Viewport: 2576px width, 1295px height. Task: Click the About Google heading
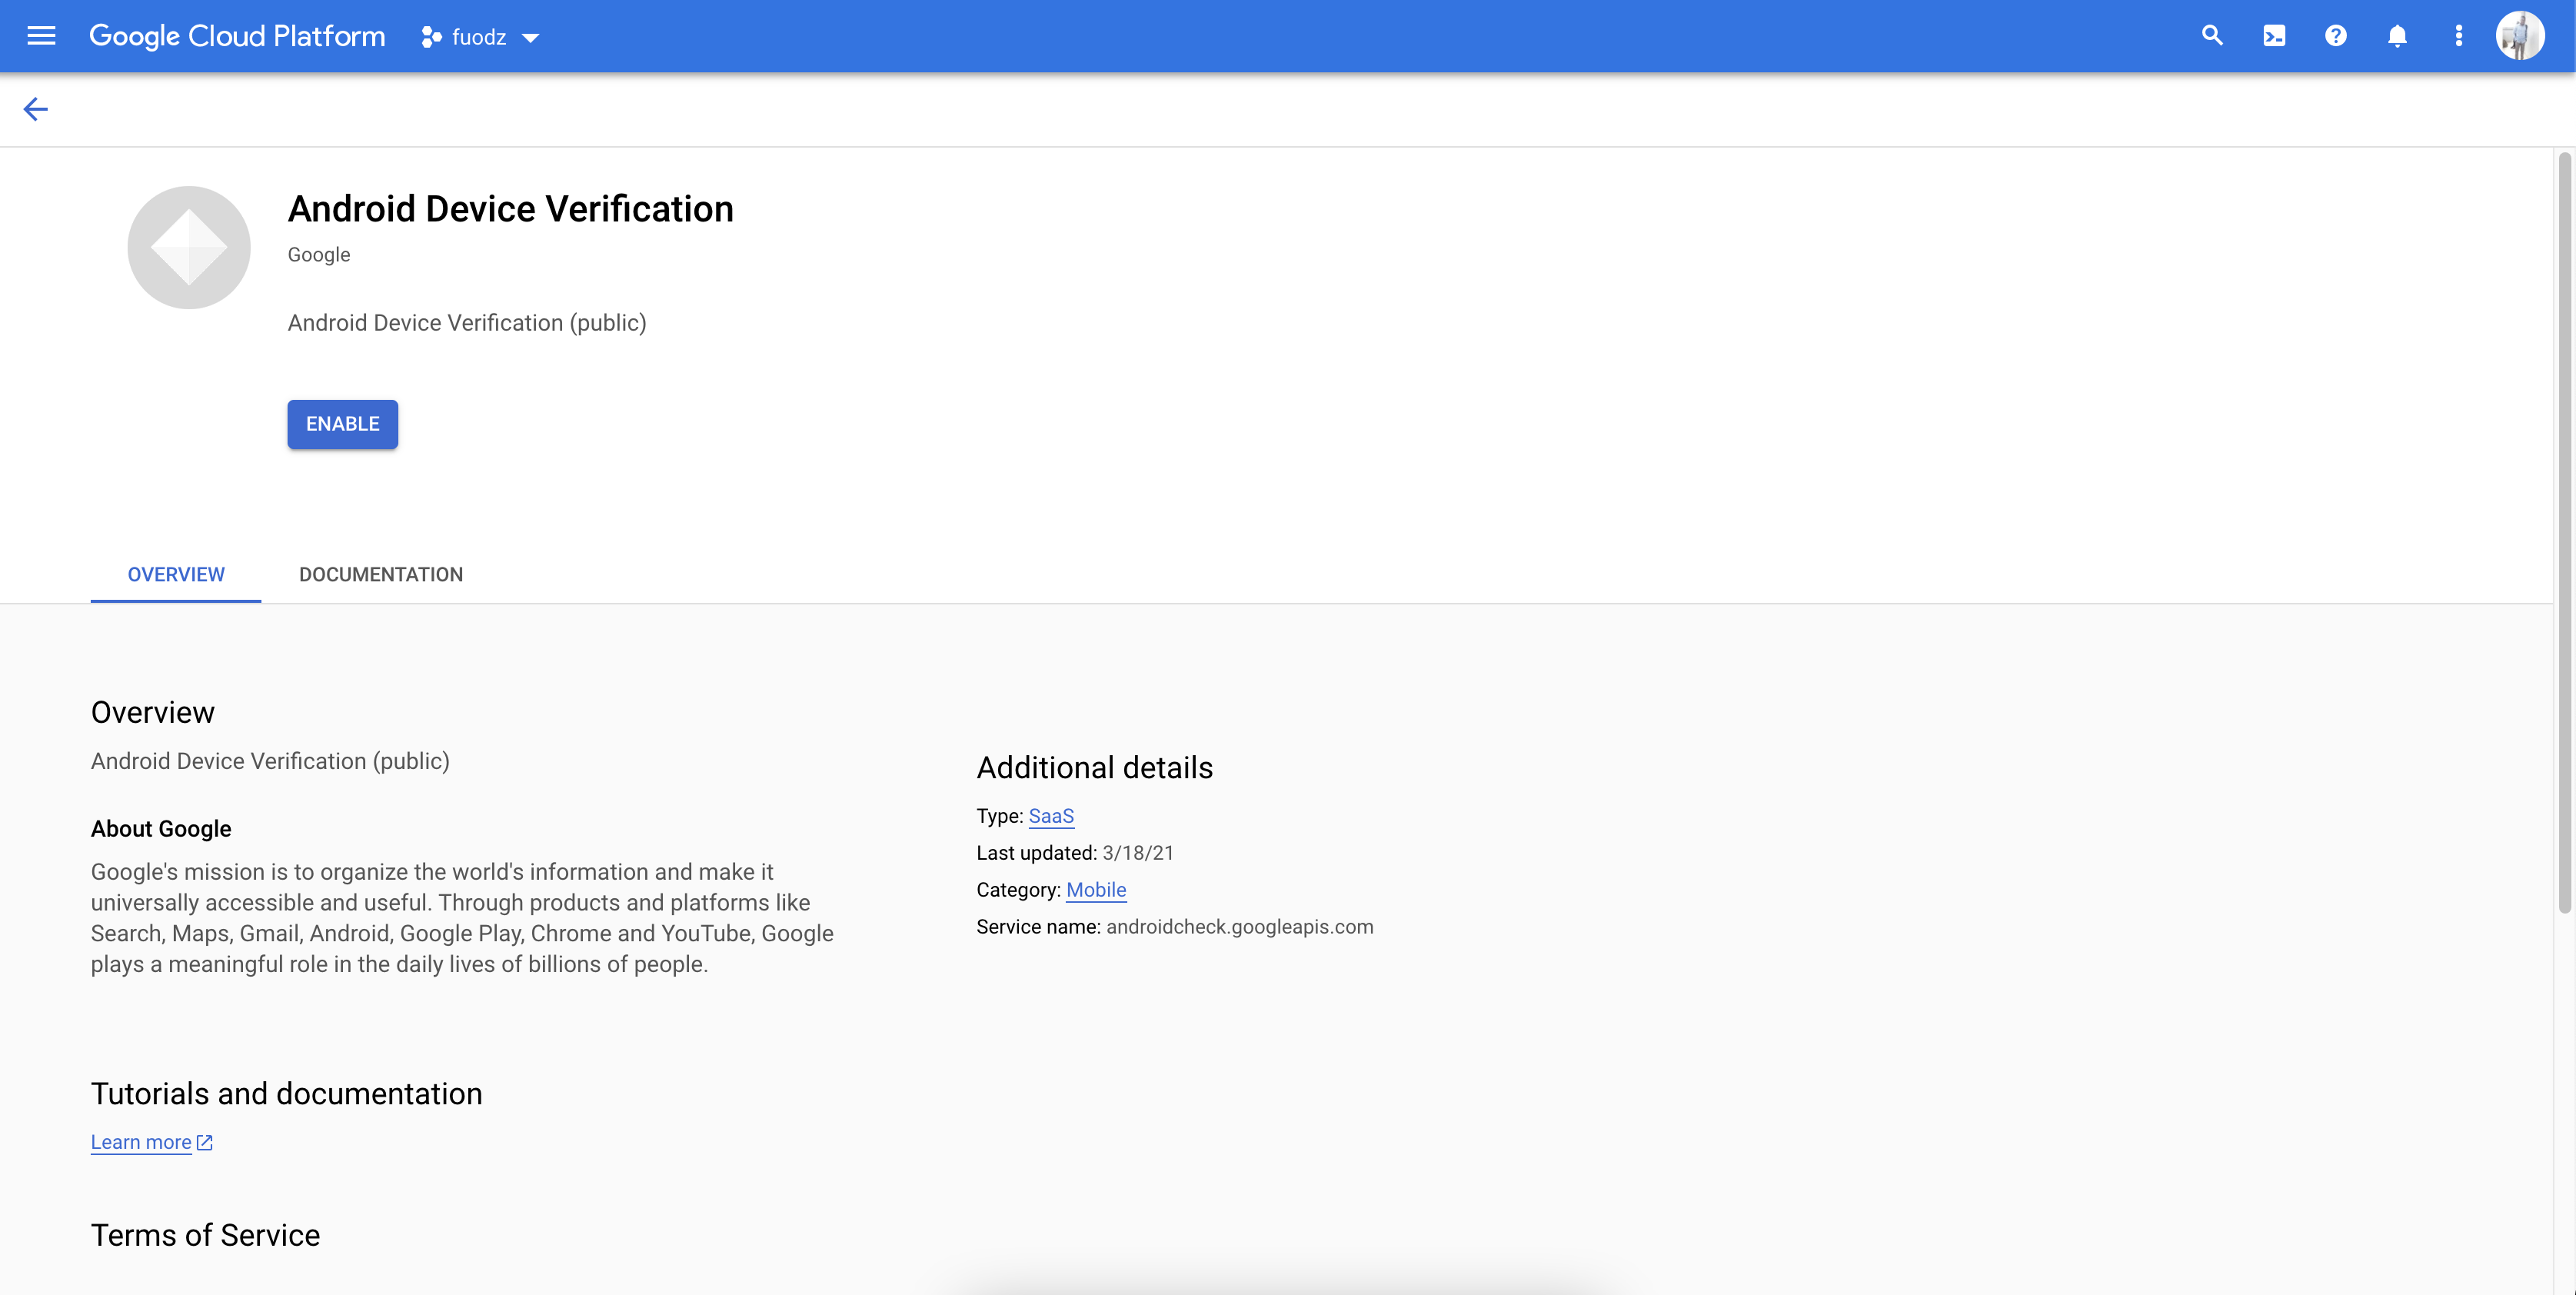pyautogui.click(x=161, y=829)
